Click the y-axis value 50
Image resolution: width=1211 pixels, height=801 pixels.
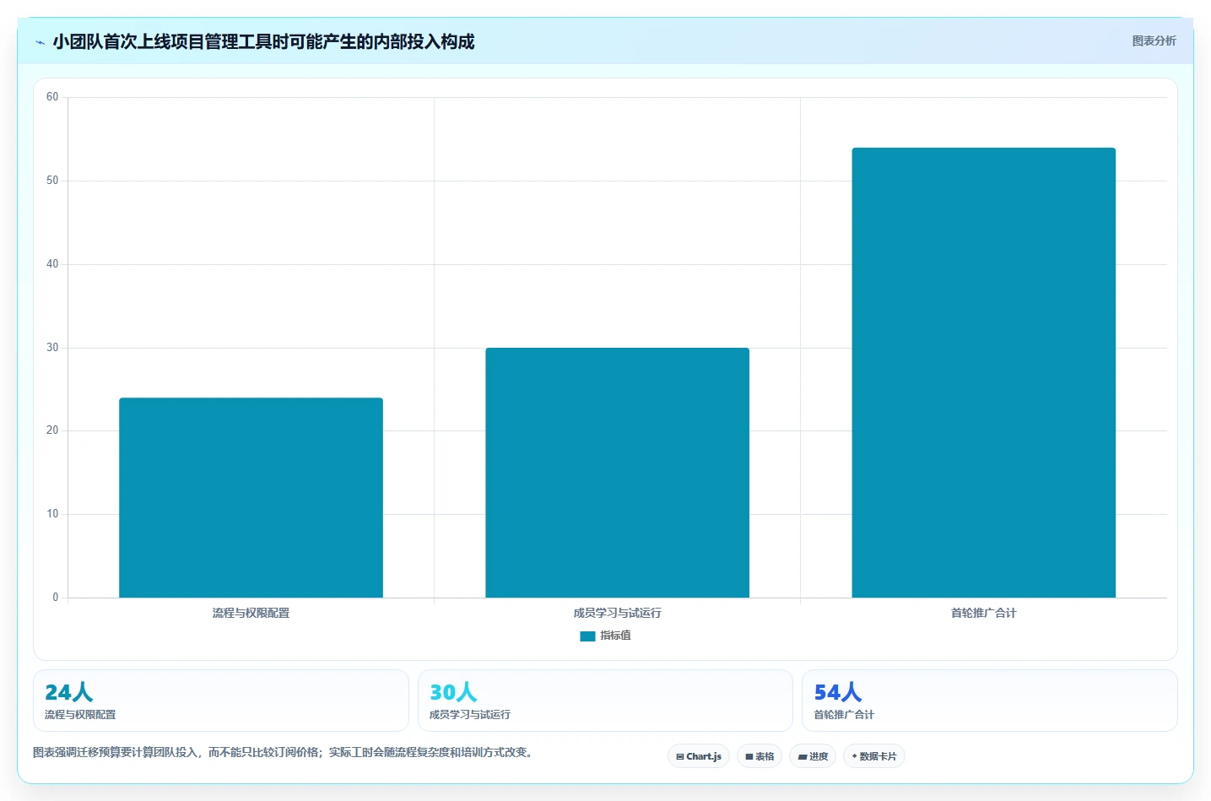52,181
